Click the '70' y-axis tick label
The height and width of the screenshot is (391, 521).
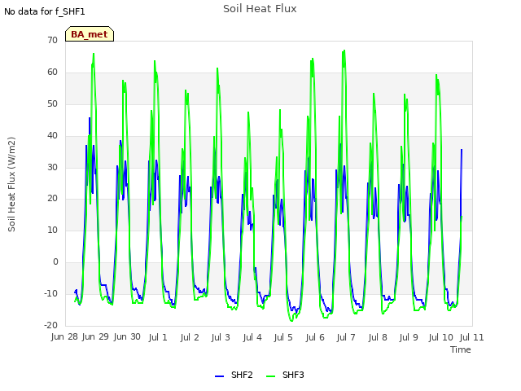click(52, 40)
